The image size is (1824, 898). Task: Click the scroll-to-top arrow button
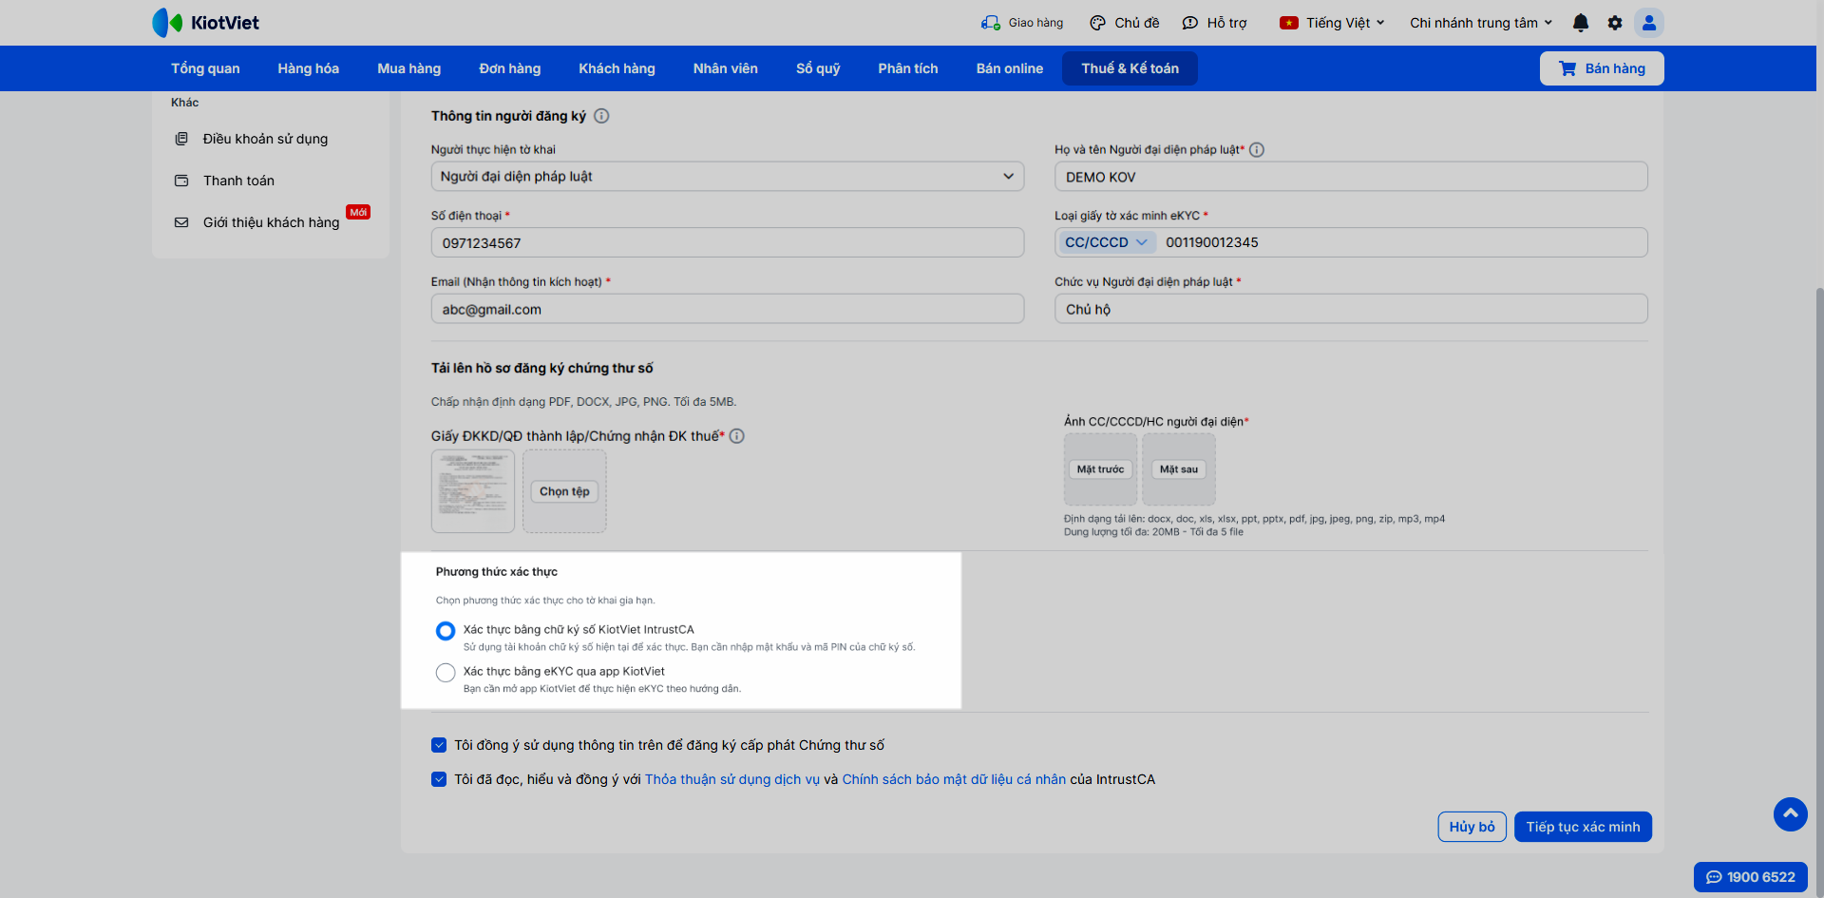1791,814
